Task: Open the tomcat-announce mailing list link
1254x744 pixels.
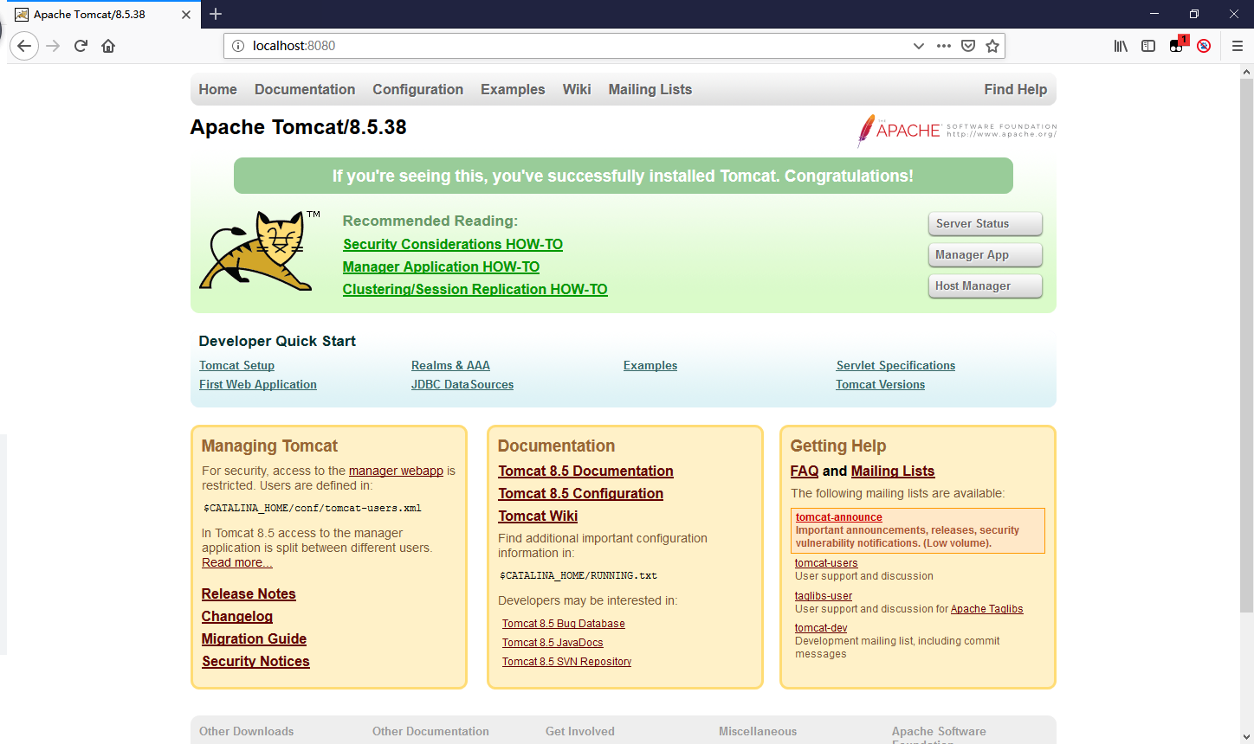Action: tap(839, 517)
